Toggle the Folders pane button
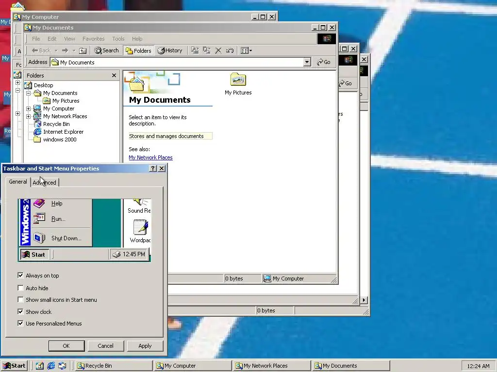 [x=138, y=50]
